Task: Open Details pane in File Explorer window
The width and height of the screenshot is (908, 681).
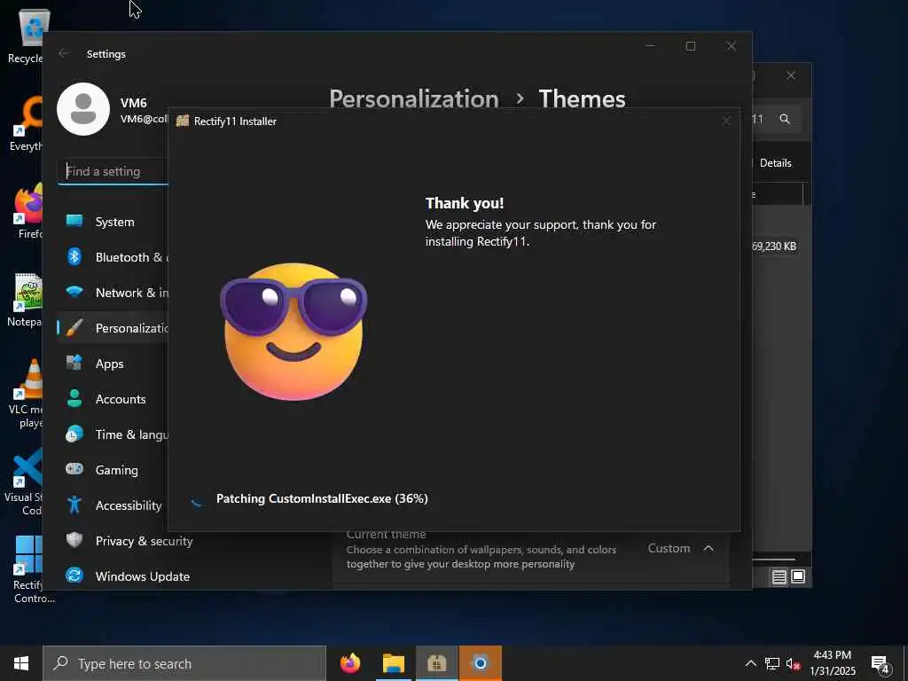Action: 775,163
